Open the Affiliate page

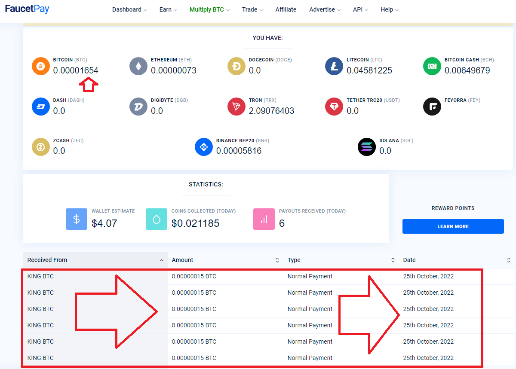[286, 9]
